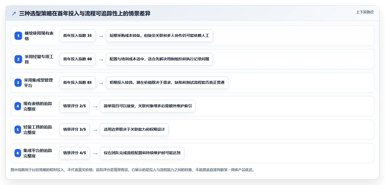The image size is (385, 185).
Task: Click the 情景评分 3/5 chip
Action: [74, 130]
